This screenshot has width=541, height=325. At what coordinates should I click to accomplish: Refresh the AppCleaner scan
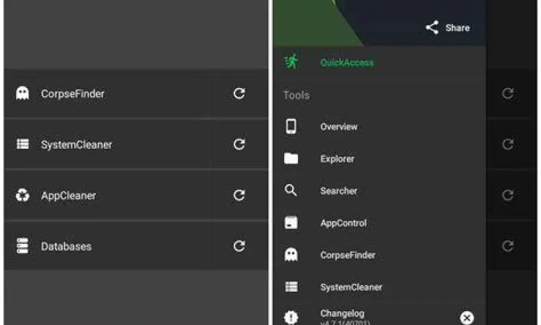click(x=239, y=195)
